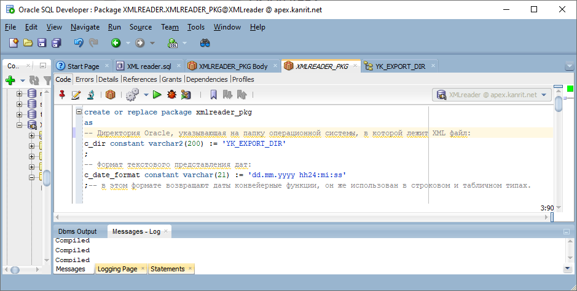Refresh the connections list
Image resolution: width=577 pixels, height=291 pixels.
(x=34, y=80)
